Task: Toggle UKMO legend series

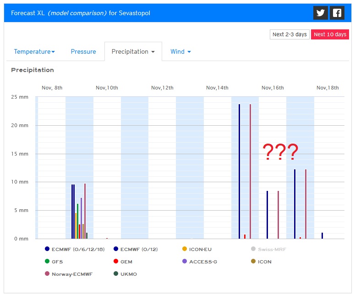Action: (125, 274)
